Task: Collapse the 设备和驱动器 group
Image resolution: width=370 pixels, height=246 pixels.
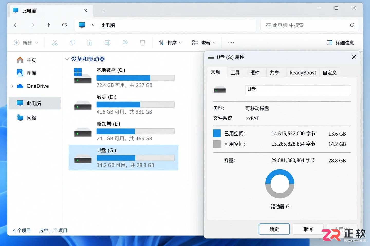Action: 67,59
